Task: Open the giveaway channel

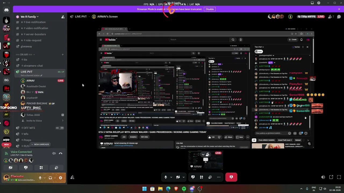Action: 40,46
